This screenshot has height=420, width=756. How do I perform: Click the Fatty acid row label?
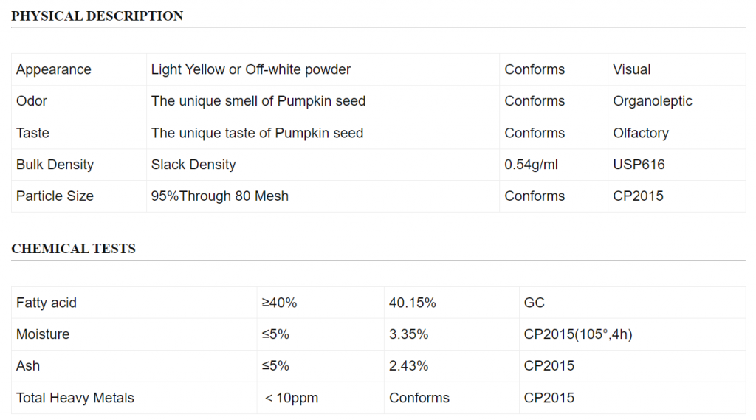[x=47, y=303]
